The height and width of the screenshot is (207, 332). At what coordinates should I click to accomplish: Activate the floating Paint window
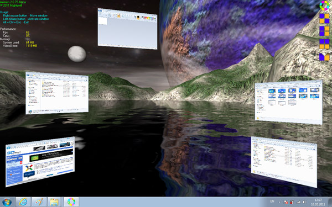(x=127, y=29)
